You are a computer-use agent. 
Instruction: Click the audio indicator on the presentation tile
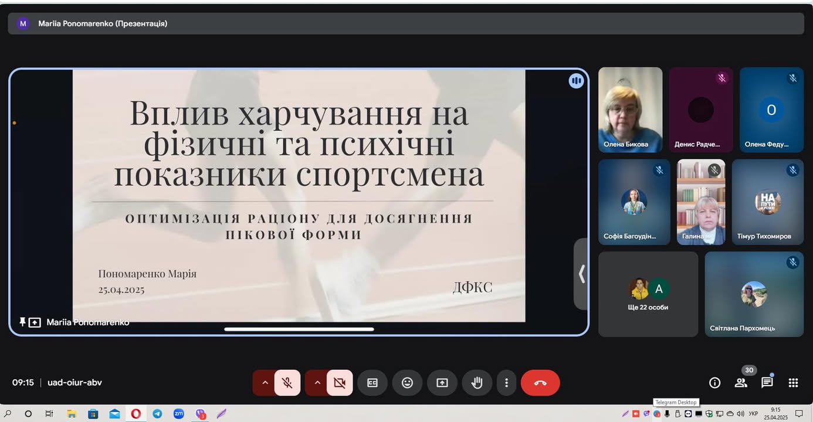pyautogui.click(x=576, y=81)
